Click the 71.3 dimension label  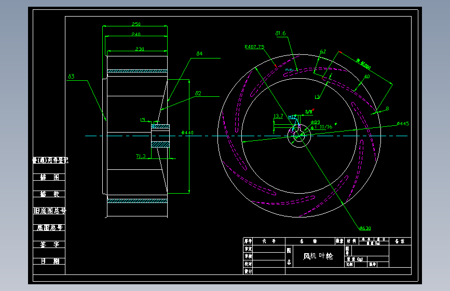coord(141,156)
